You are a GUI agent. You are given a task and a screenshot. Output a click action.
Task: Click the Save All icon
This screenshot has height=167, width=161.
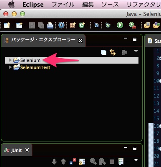pos(41,26)
